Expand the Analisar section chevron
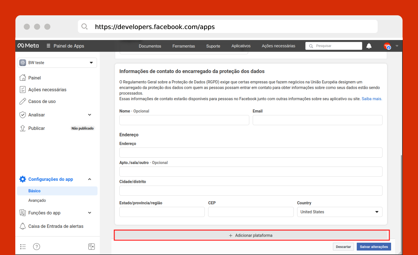The width and height of the screenshot is (418, 255). [x=90, y=115]
